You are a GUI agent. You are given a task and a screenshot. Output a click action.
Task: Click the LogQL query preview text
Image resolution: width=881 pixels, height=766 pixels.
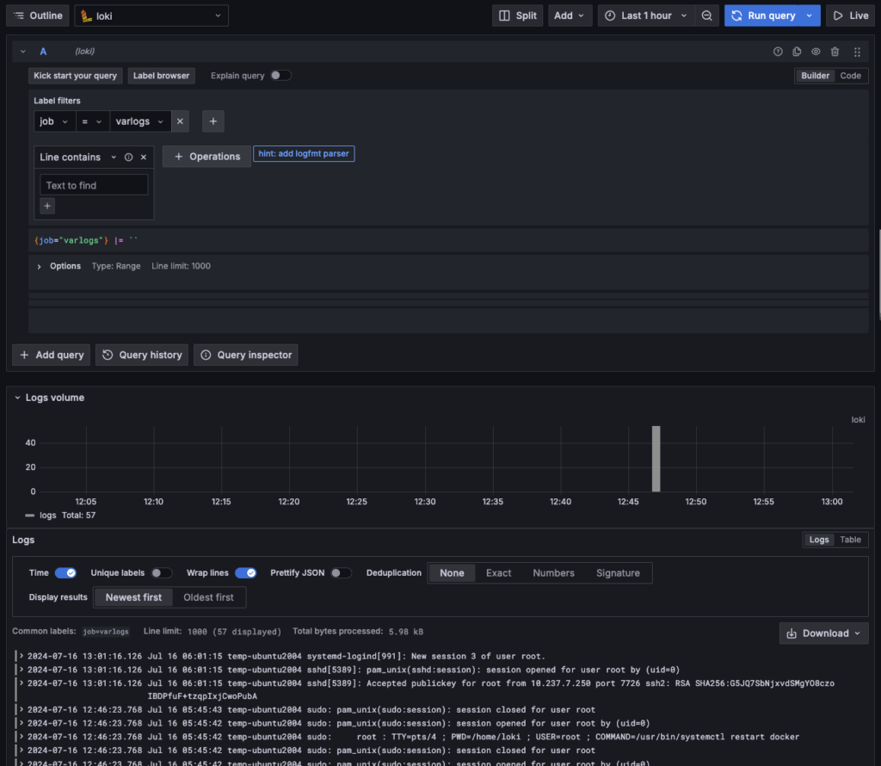click(86, 240)
